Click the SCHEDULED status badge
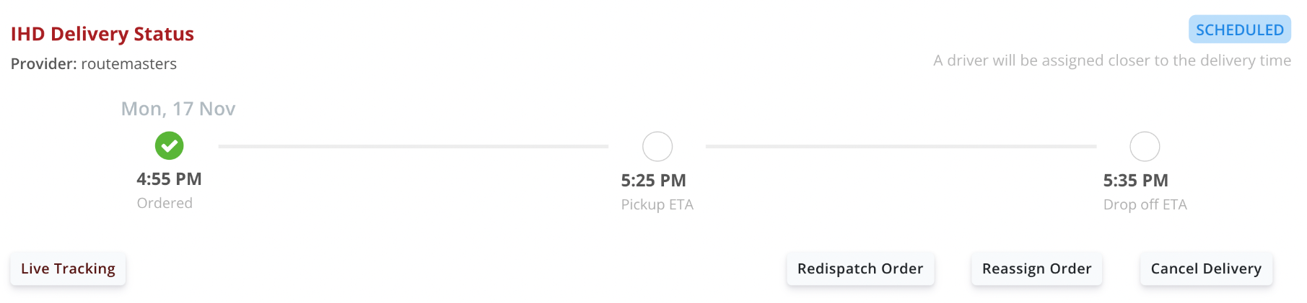The image size is (1307, 303). [x=1239, y=30]
